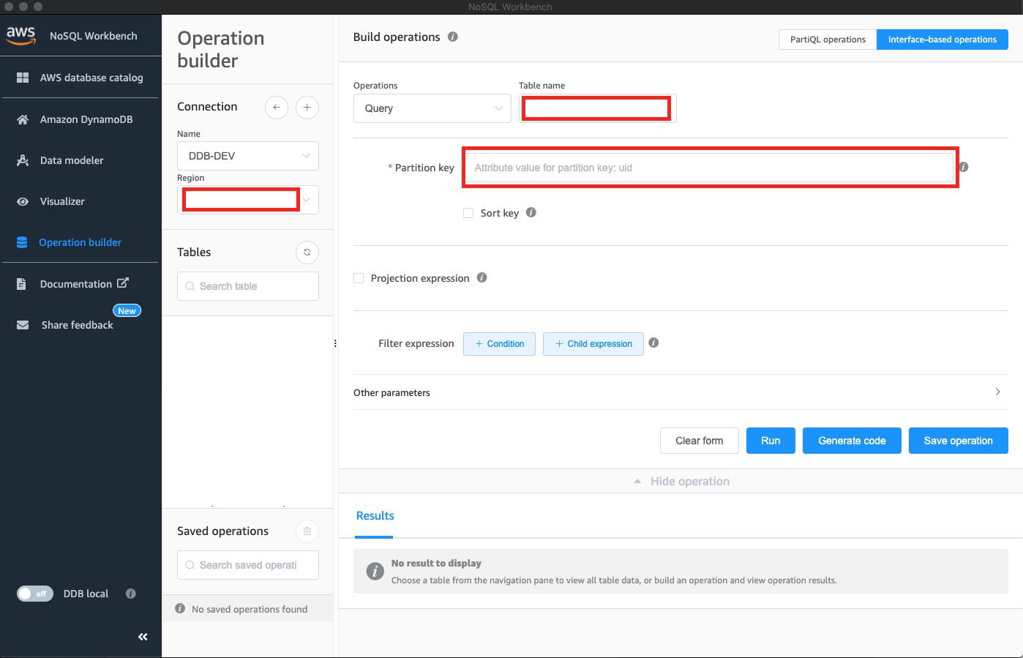The width and height of the screenshot is (1023, 658).
Task: Open AWS database catalog grid icon
Action: (x=23, y=78)
